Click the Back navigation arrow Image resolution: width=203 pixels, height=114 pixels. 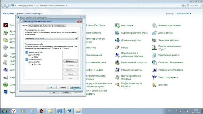(x=3, y=6)
